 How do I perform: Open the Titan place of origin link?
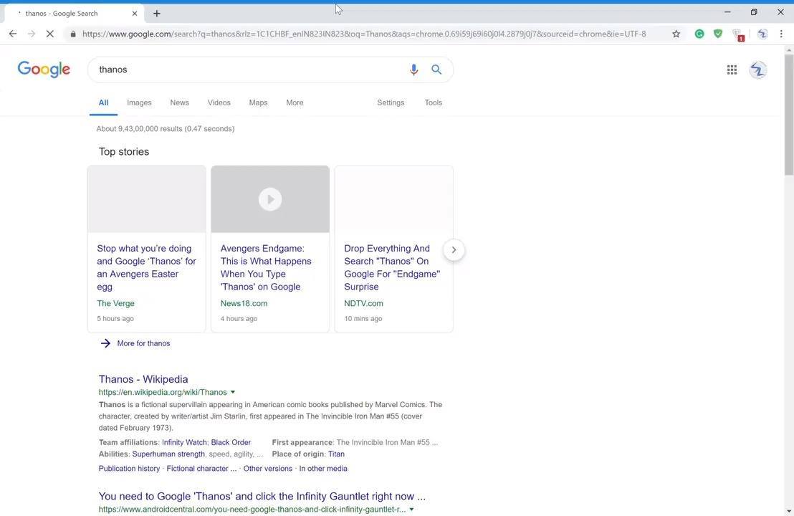coord(336,454)
